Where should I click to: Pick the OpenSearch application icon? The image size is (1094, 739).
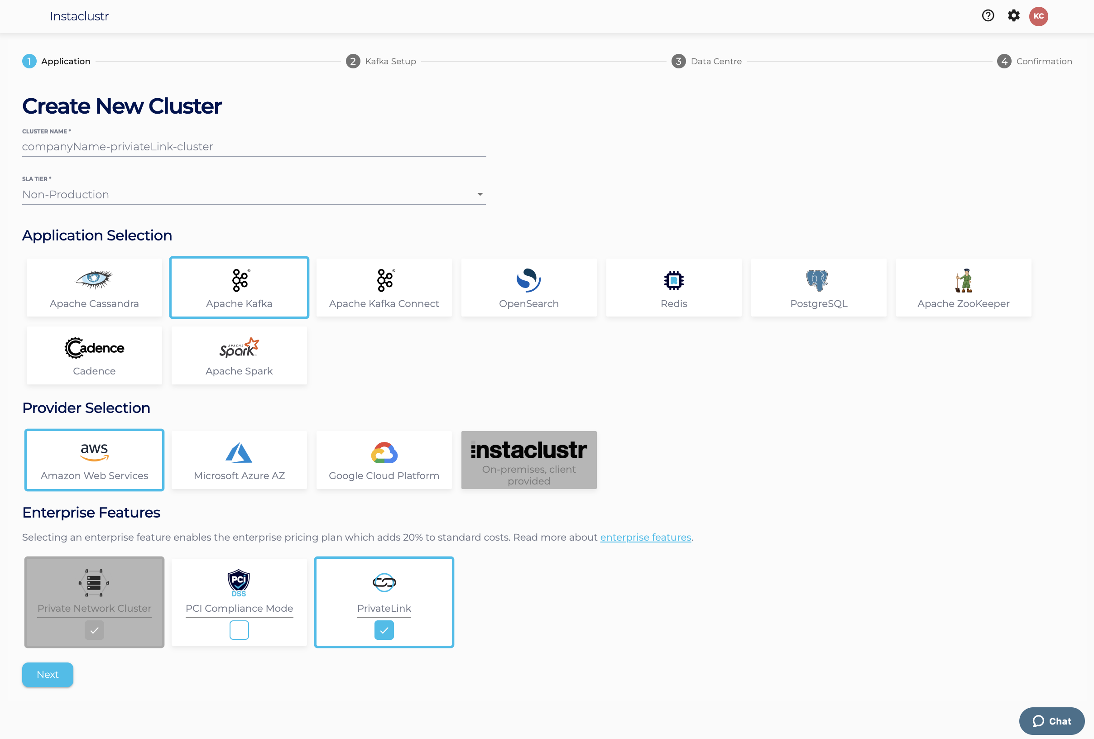click(x=528, y=281)
